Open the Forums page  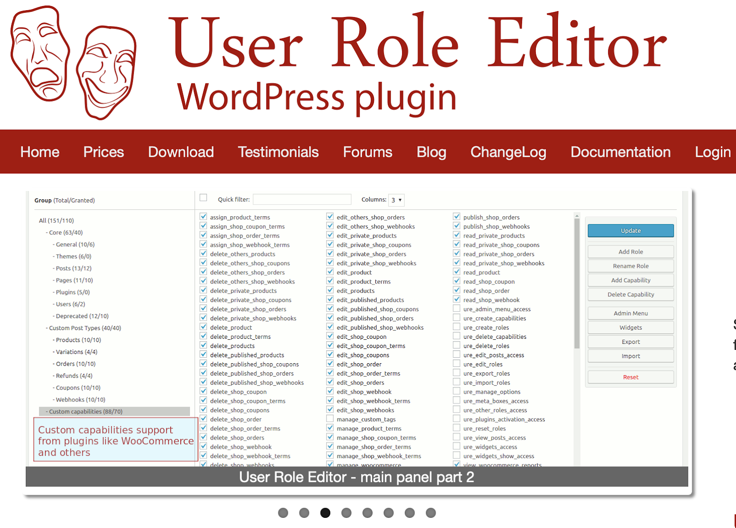click(368, 152)
